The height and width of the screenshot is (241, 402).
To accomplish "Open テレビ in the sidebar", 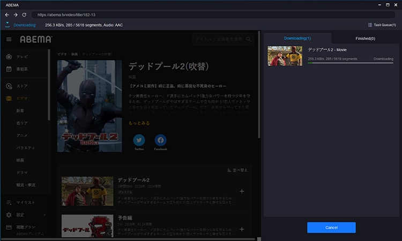I will (22, 57).
